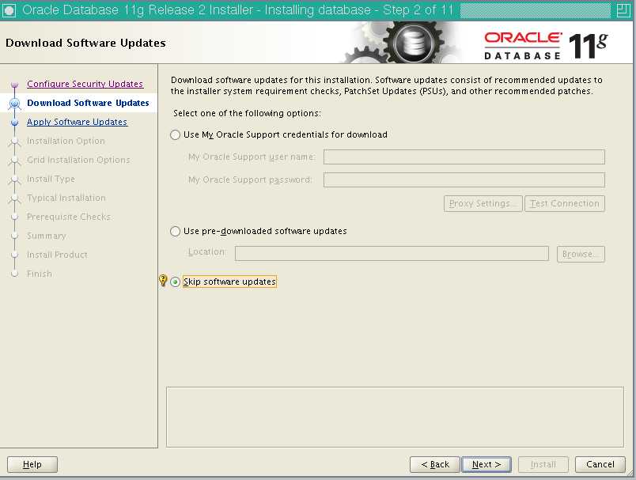The height and width of the screenshot is (480, 636).
Task: Click the Location input field
Action: [392, 254]
